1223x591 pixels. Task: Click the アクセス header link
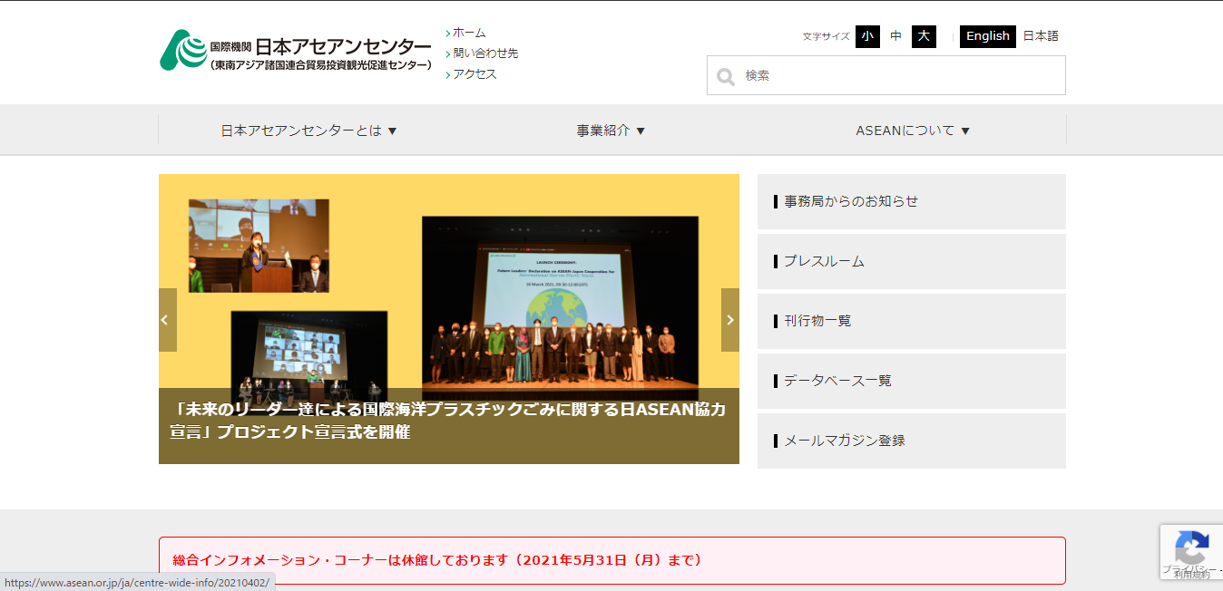[x=475, y=74]
